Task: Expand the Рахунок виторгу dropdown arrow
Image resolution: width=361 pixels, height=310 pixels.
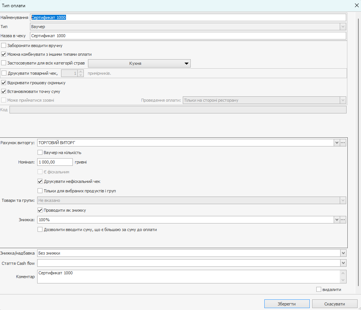Action: click(336, 143)
